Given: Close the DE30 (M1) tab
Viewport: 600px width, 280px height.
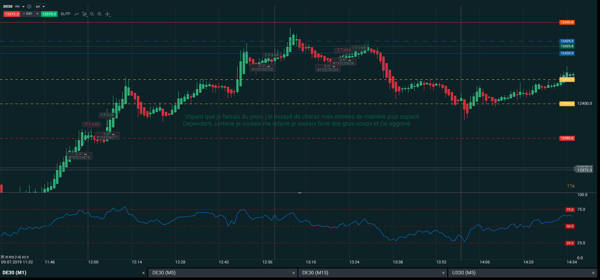Looking at the screenshot, I should point(143,273).
